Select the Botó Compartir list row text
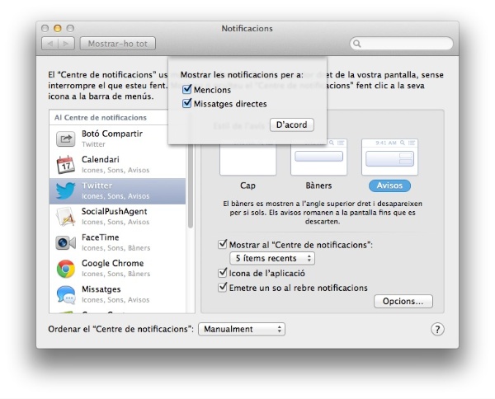 point(112,138)
